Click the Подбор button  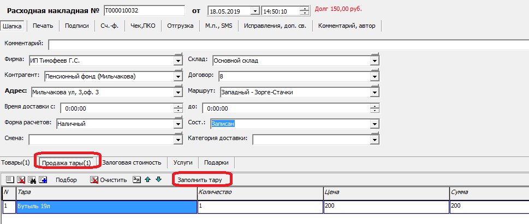point(66,179)
